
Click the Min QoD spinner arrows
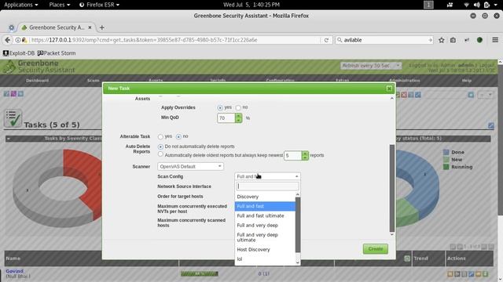pyautogui.click(x=238, y=118)
